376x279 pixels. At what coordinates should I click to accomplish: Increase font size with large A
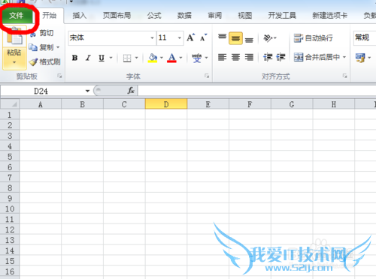coord(191,37)
